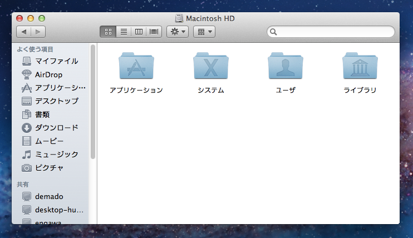Image resolution: width=413 pixels, height=238 pixels.
Task: Click the ピクチャ camera icon
Action: [27, 168]
